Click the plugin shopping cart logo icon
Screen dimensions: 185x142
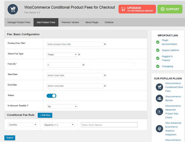(13, 9)
